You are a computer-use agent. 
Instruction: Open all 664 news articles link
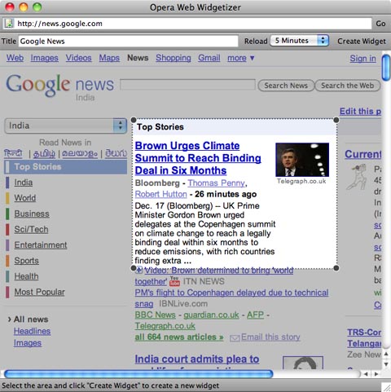coord(179,337)
